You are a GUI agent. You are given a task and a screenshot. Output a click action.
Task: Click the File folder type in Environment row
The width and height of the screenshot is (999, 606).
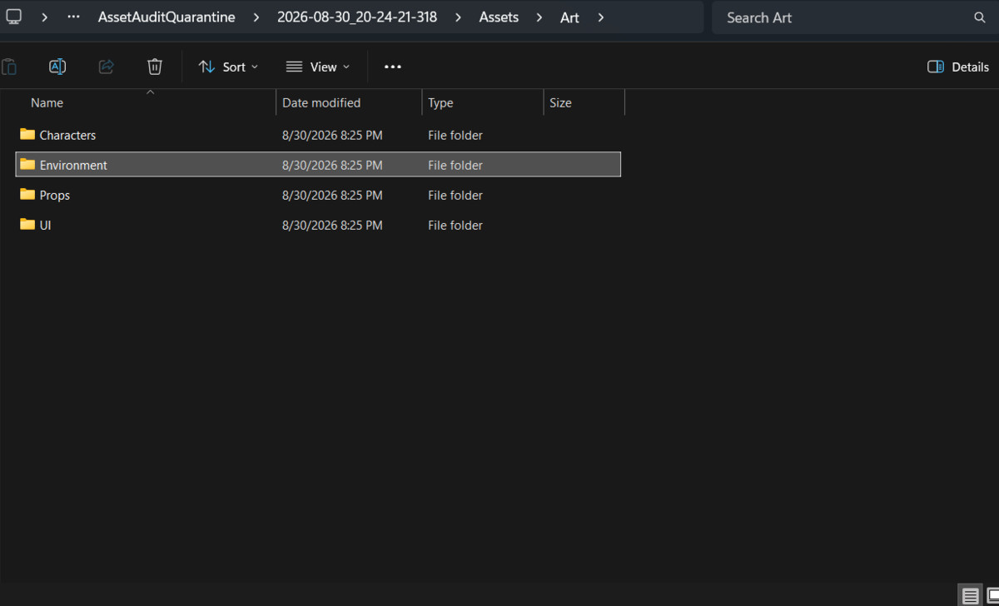pos(455,165)
